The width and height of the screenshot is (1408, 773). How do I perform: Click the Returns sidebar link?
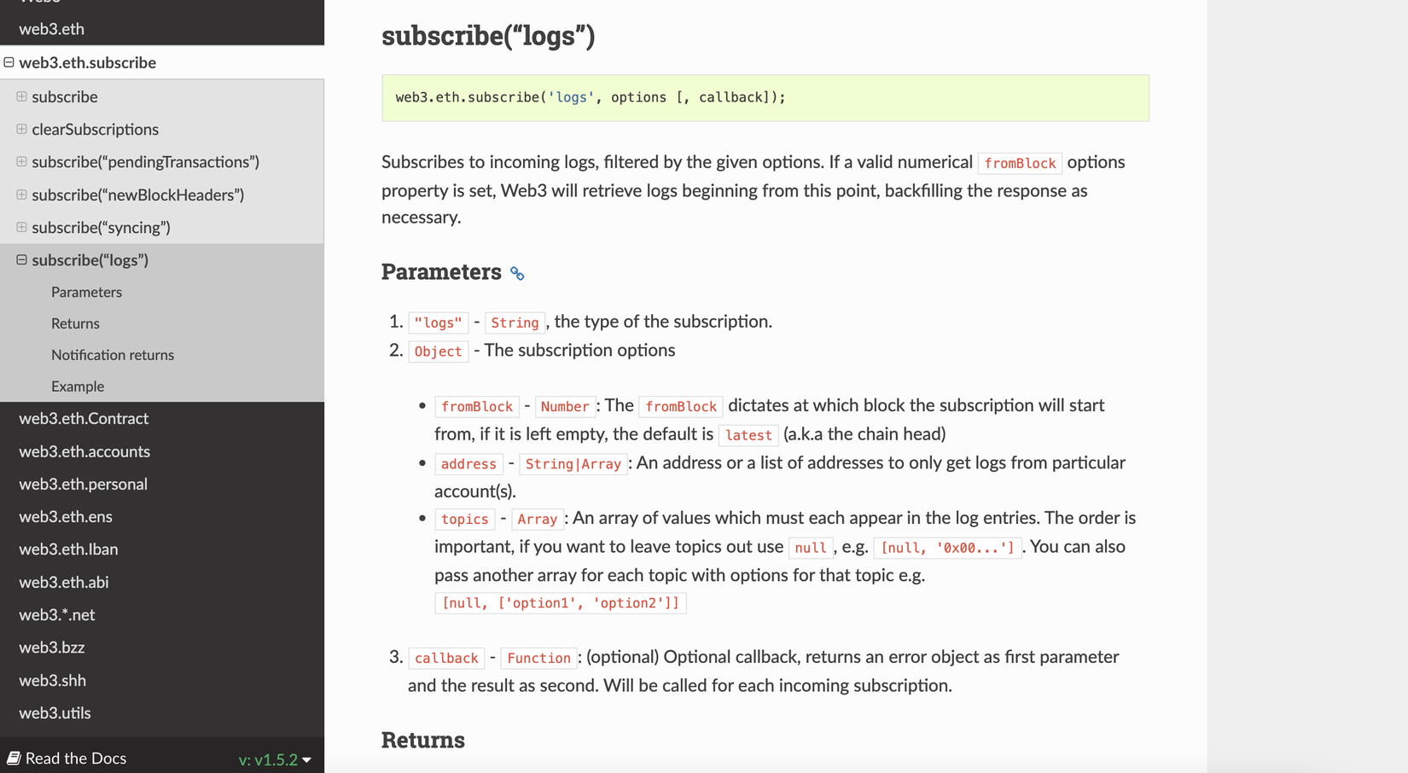point(75,323)
